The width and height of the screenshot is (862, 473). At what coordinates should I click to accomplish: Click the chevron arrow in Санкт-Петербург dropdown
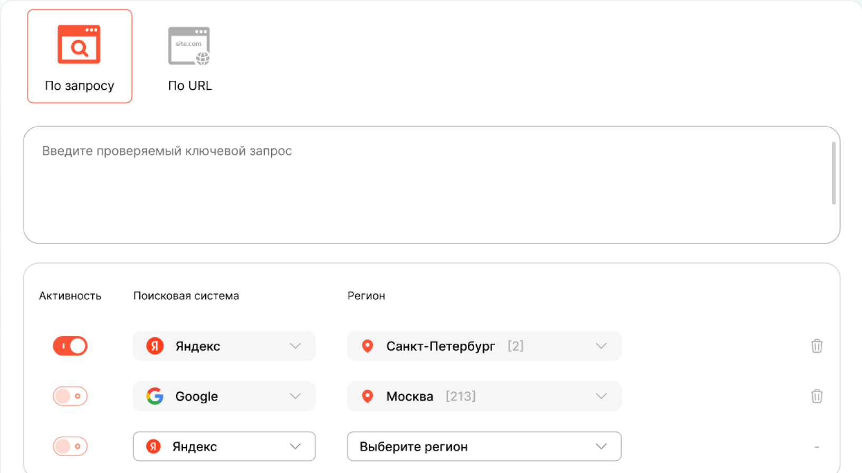pos(601,346)
